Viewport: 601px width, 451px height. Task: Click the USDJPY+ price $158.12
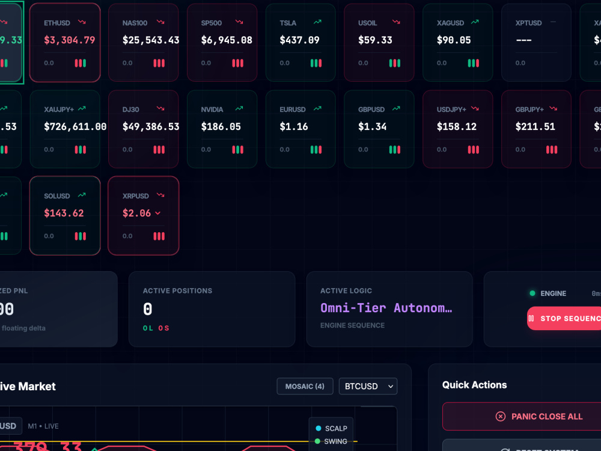457,126
